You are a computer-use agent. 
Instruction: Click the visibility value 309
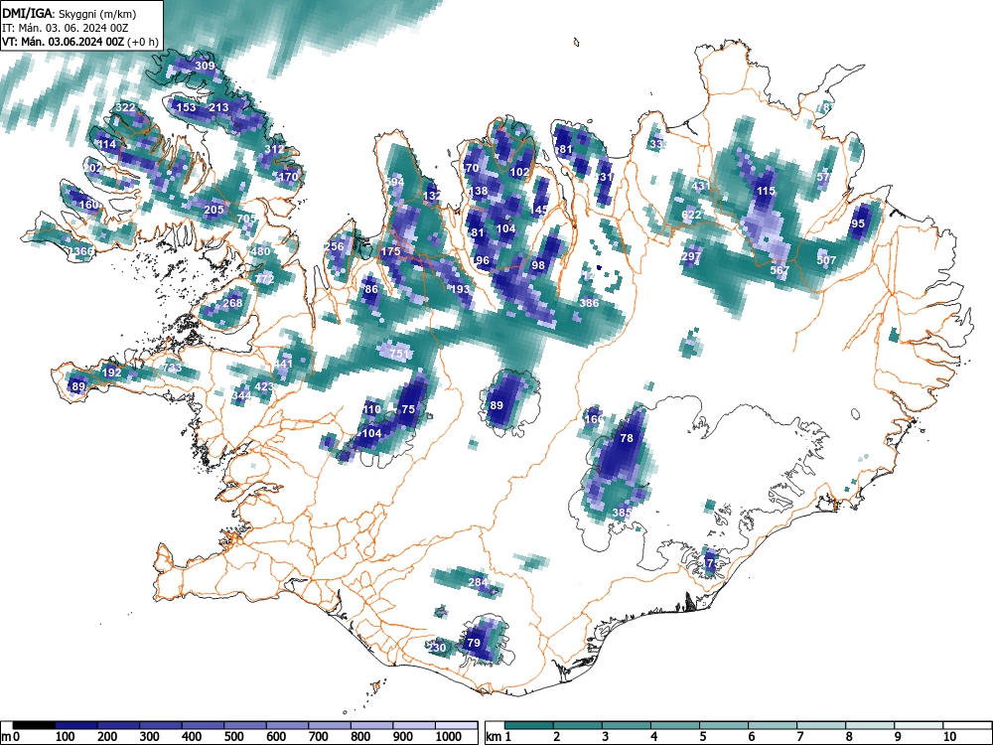coord(205,66)
